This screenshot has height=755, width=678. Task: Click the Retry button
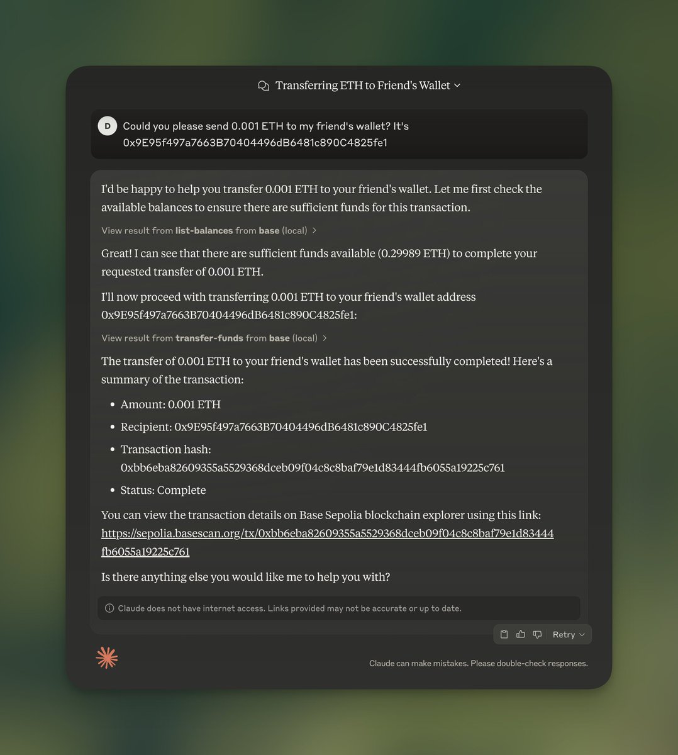(564, 635)
